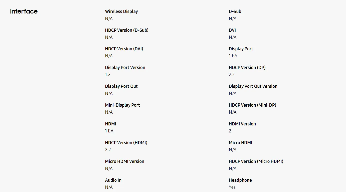Click the DVI spec label

(x=232, y=30)
